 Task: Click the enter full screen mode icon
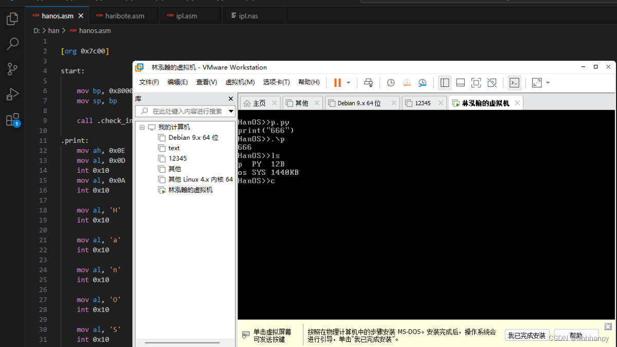pos(476,83)
